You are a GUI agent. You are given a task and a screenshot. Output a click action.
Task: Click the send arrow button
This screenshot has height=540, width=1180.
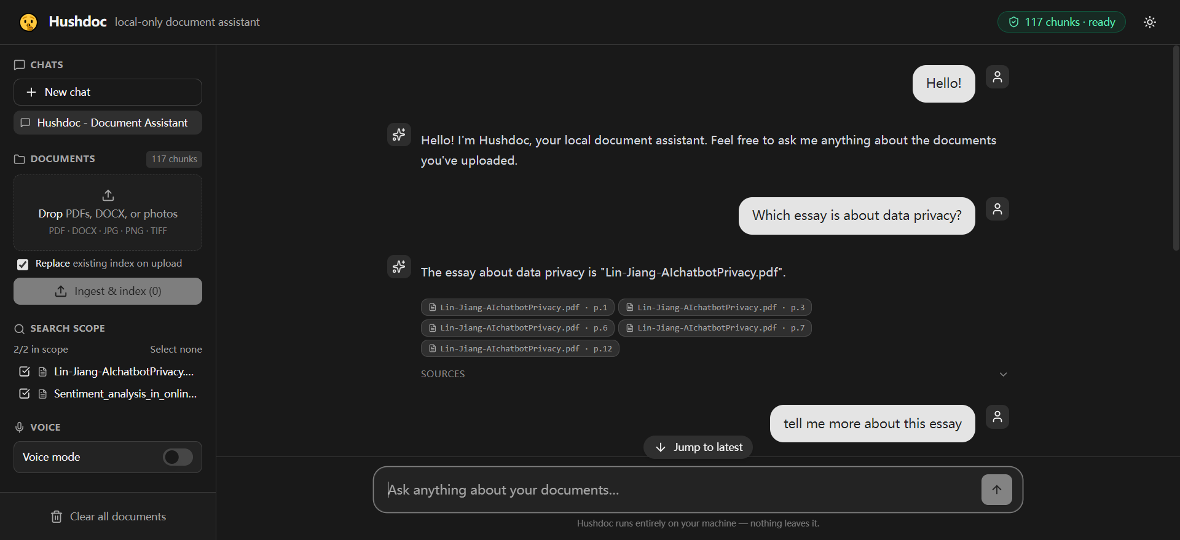click(x=997, y=490)
